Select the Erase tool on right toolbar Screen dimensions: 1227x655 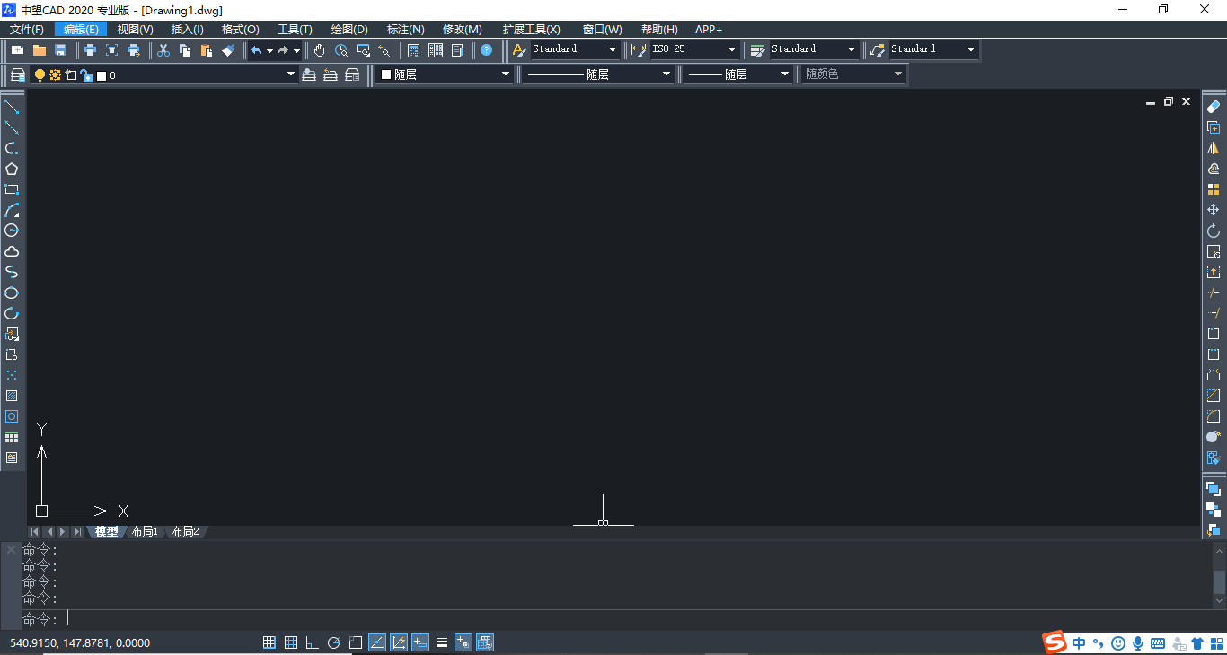point(1214,105)
